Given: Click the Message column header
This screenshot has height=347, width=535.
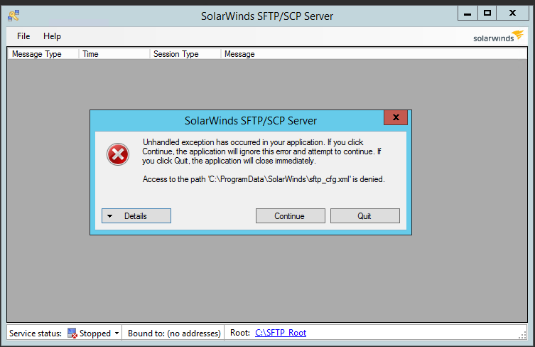Looking at the screenshot, I should [x=374, y=54].
